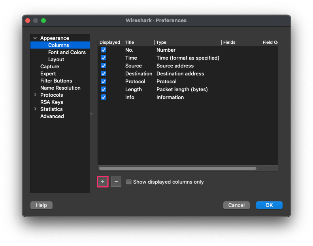Image resolution: width=313 pixels, height=246 pixels.
Task: Open Advanced preferences
Action: pos(52,116)
